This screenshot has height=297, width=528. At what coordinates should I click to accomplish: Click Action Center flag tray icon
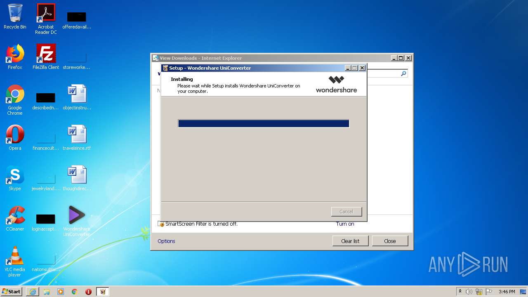[489, 292]
